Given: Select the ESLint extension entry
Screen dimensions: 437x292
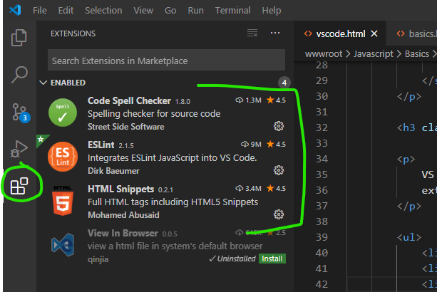Looking at the screenshot, I should click(171, 157).
